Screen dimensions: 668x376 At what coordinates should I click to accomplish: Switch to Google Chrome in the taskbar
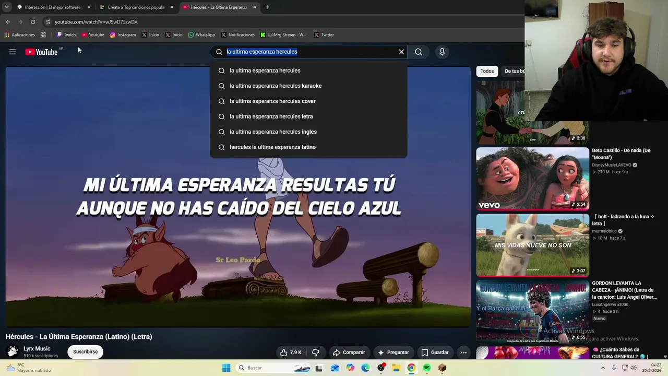411,368
